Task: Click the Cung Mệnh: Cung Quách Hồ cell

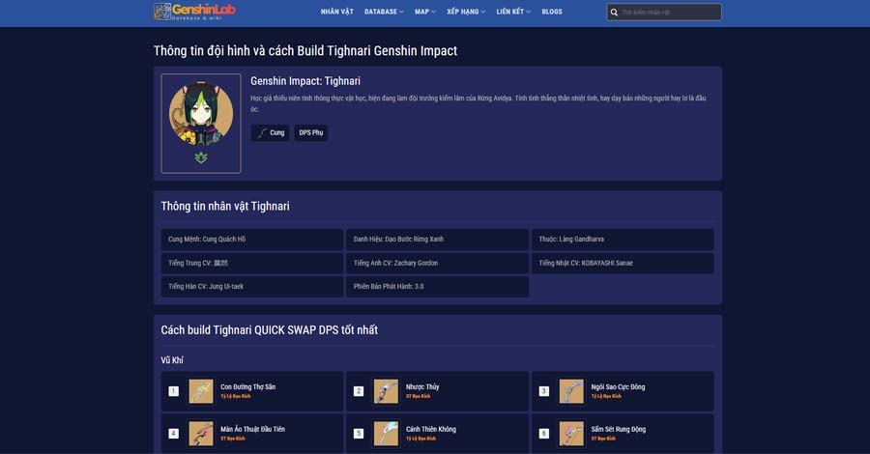Action: pos(252,240)
